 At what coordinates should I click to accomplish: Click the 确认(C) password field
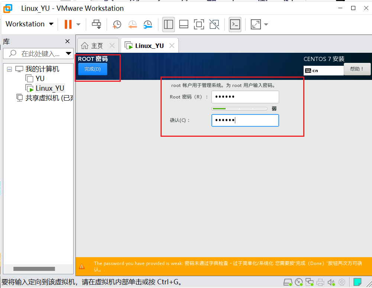click(x=245, y=120)
